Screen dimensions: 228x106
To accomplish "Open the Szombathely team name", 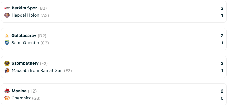I will pyautogui.click(x=25, y=63).
